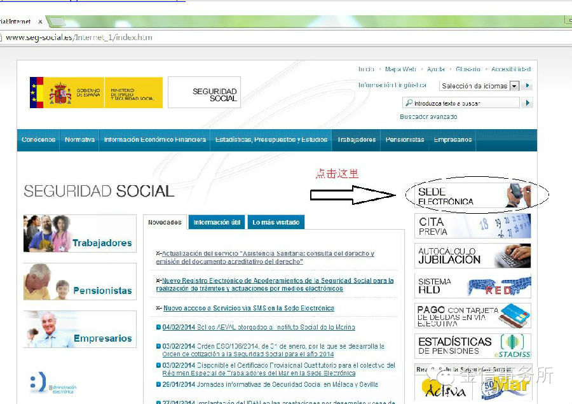572x404 pixels.
Task: Open the Buscador avanzado link
Action: coord(428,117)
